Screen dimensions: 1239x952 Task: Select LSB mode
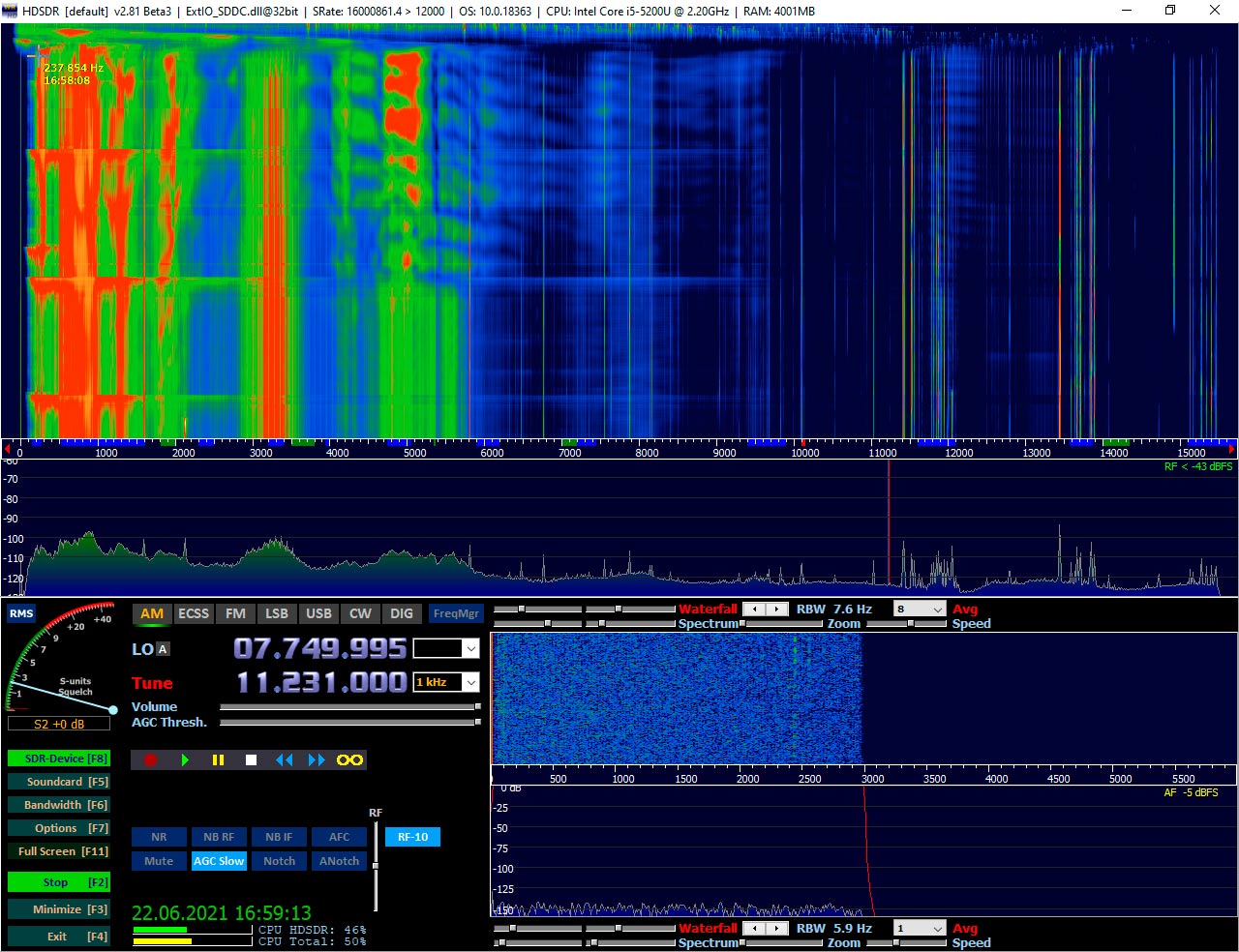point(277,613)
